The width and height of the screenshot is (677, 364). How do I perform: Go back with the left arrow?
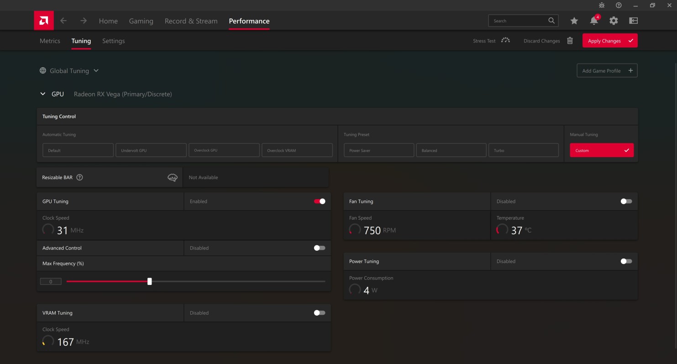63,21
